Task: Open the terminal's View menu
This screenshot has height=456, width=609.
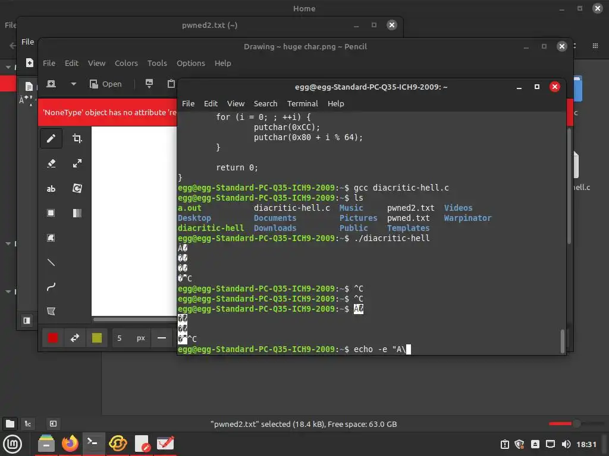Action: click(x=236, y=103)
